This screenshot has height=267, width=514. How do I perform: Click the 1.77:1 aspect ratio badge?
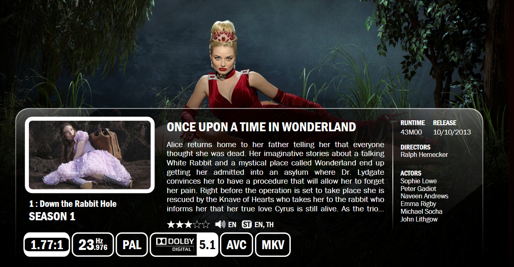click(47, 245)
